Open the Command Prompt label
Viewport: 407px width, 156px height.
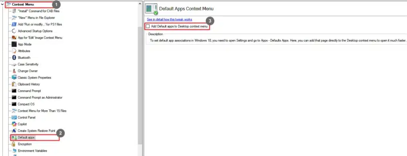coord(29,91)
